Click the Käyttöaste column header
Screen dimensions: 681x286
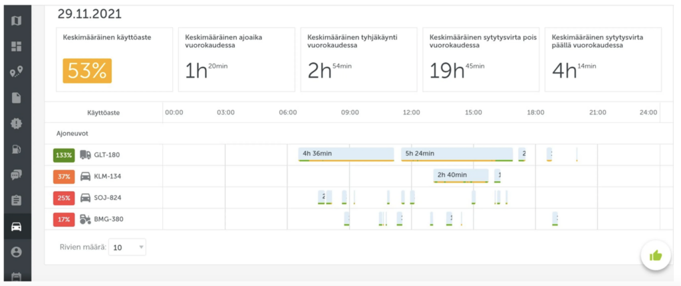[x=103, y=112]
